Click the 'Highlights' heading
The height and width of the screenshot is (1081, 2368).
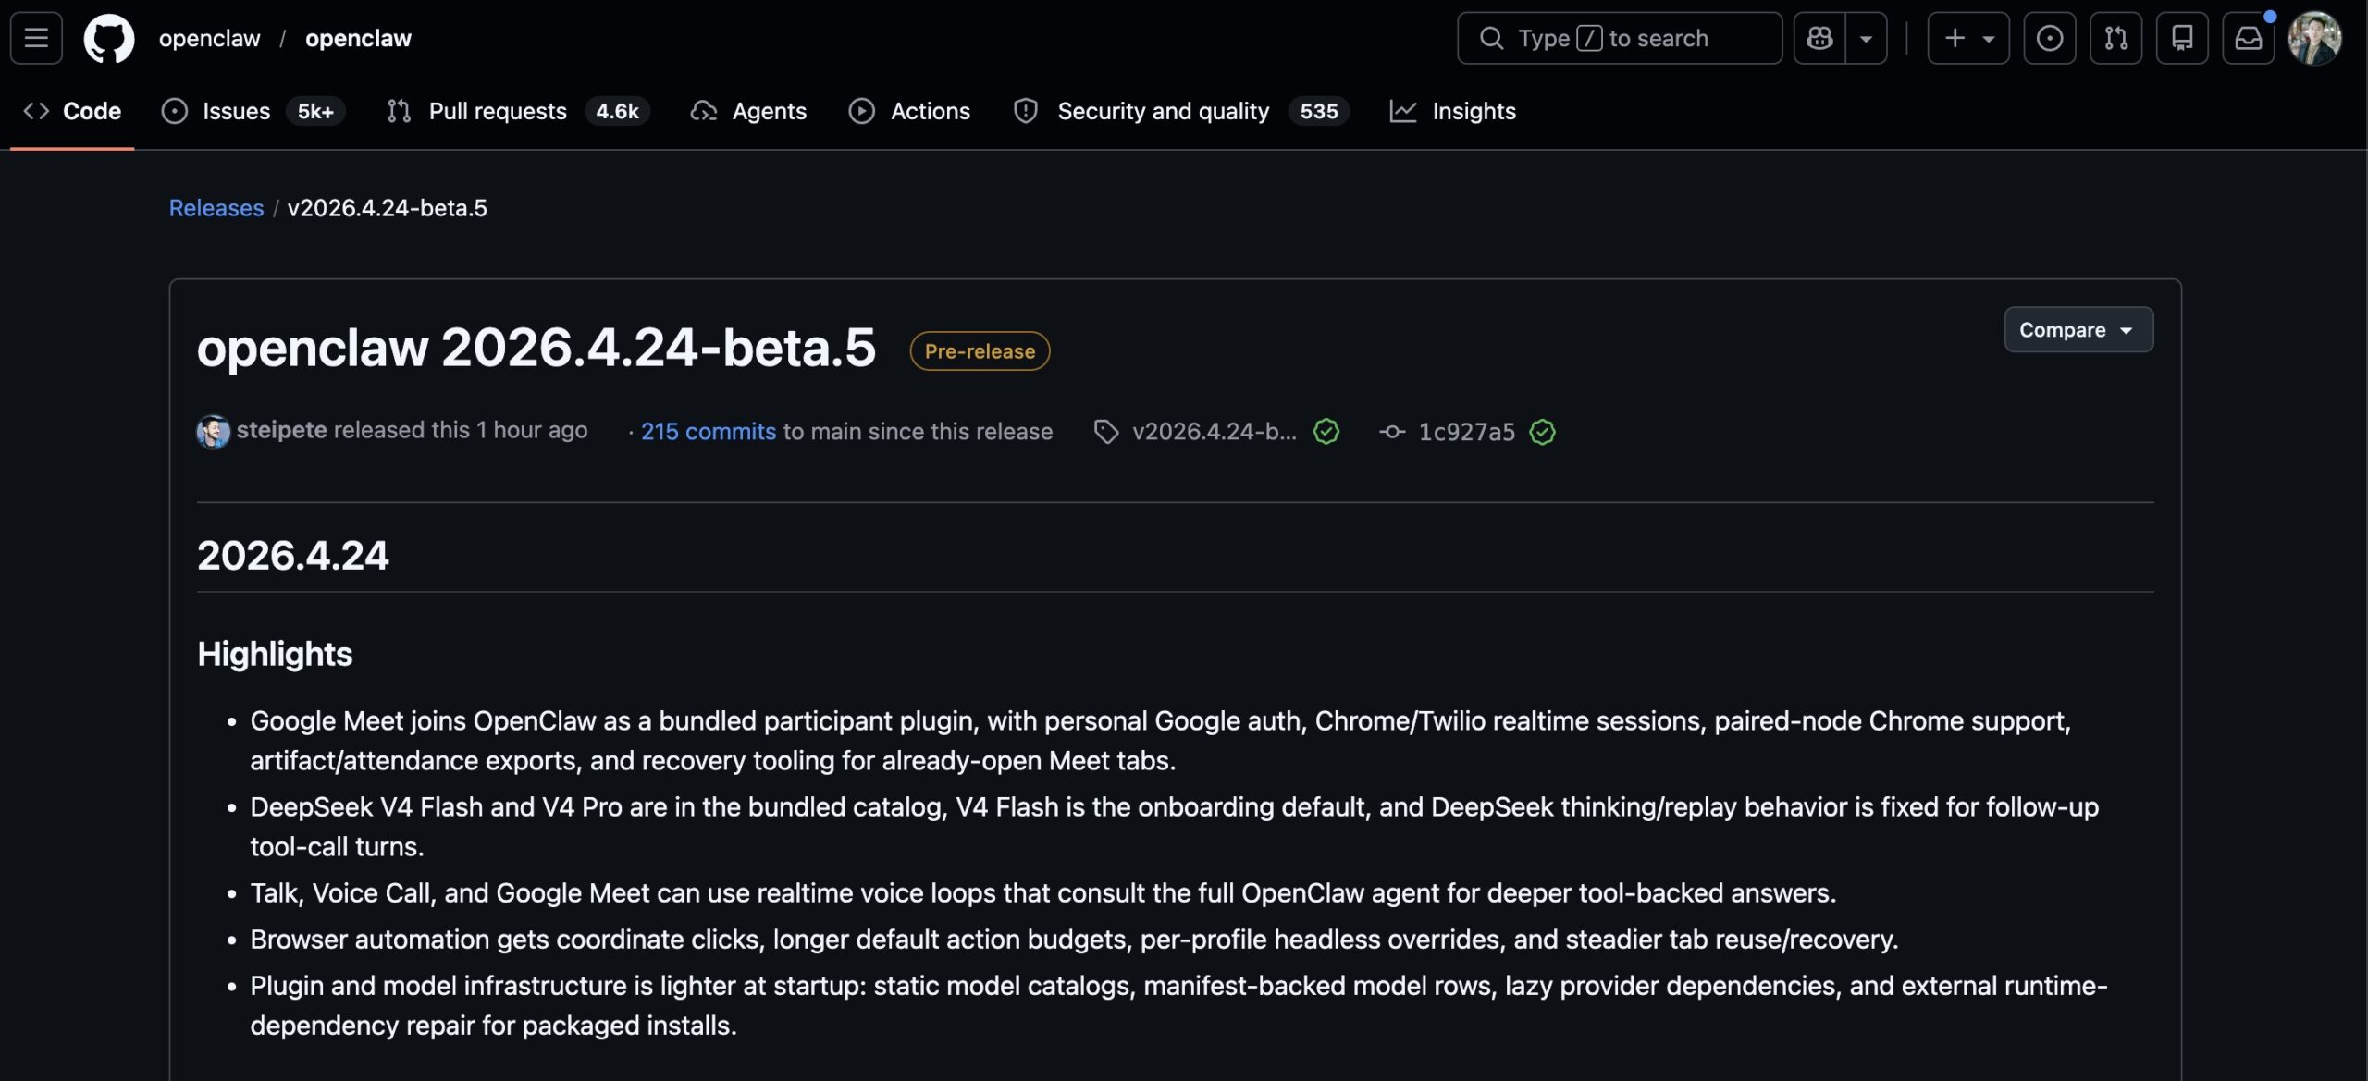[275, 655]
